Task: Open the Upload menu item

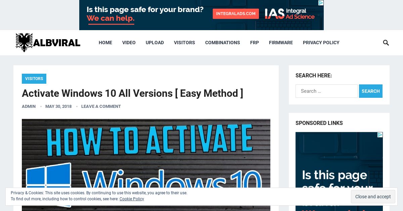Action: pyautogui.click(x=155, y=43)
